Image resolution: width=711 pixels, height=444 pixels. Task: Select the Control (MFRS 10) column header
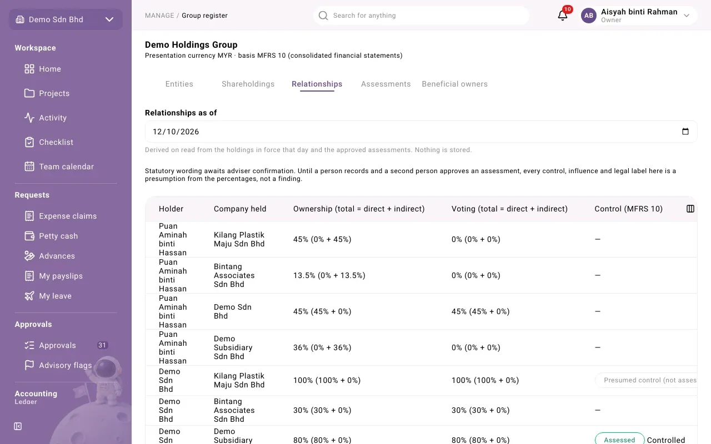(x=628, y=209)
